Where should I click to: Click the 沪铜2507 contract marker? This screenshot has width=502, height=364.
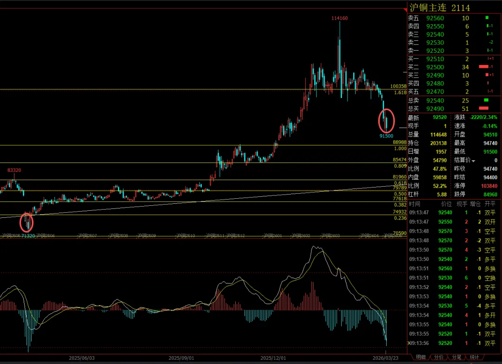[x=87, y=236]
